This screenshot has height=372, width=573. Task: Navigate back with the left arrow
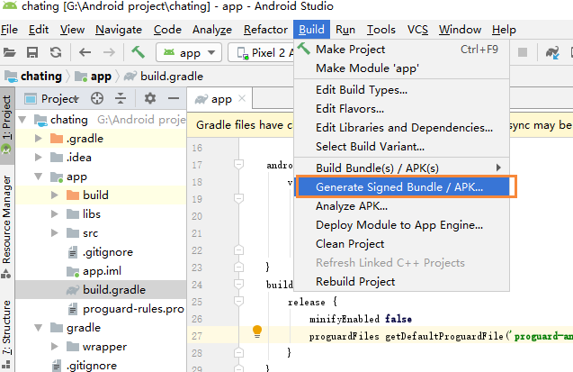click(85, 52)
